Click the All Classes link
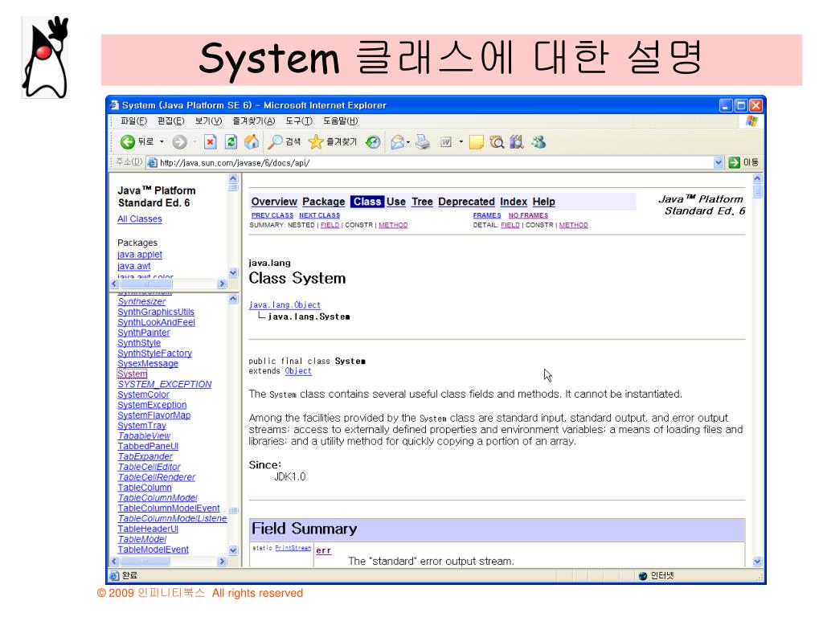This screenshot has height=617, width=823. coord(140,219)
